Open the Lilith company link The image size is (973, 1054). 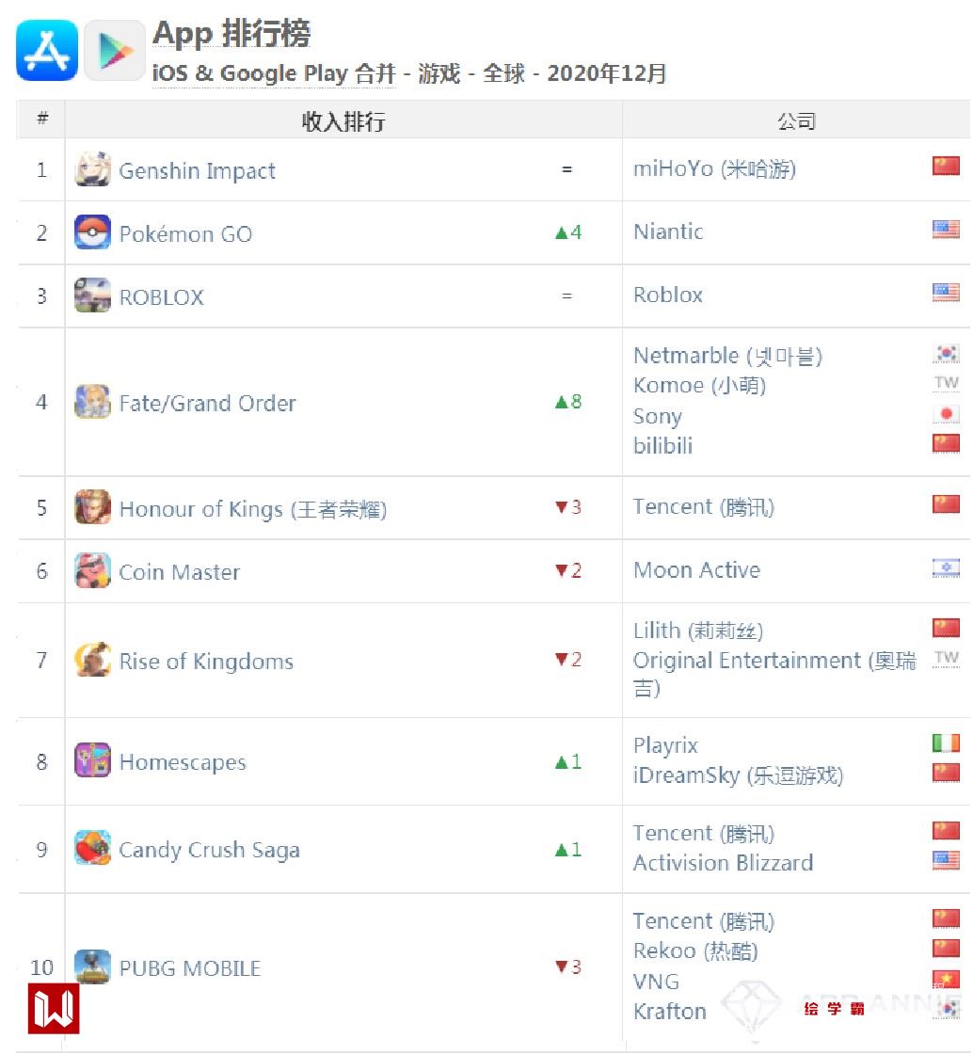click(x=698, y=631)
